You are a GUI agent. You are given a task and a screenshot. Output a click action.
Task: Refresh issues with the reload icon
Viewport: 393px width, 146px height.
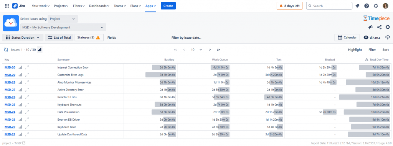(6, 49)
